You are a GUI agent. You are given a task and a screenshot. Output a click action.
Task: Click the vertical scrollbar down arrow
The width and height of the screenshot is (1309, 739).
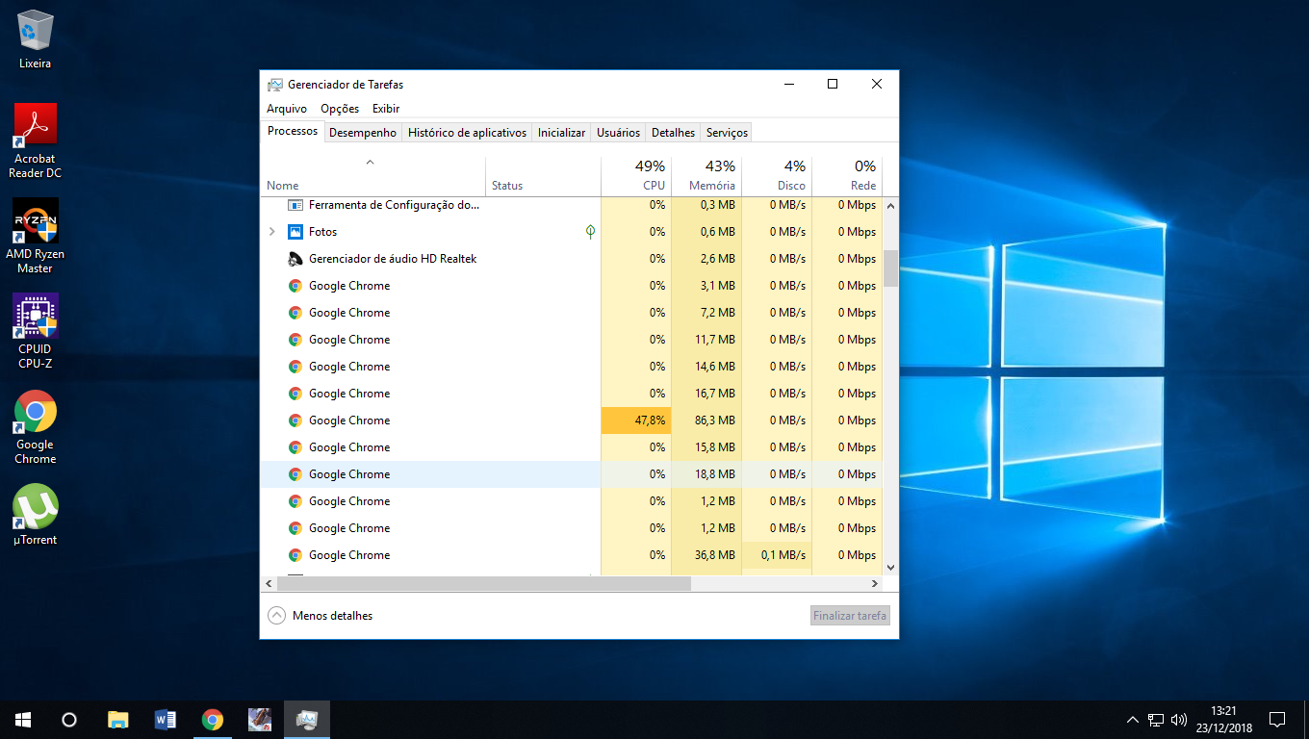pos(890,568)
